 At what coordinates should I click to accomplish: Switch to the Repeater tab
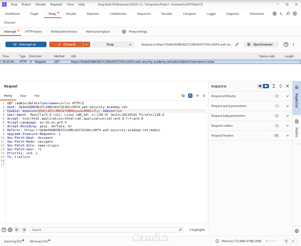point(93,14)
